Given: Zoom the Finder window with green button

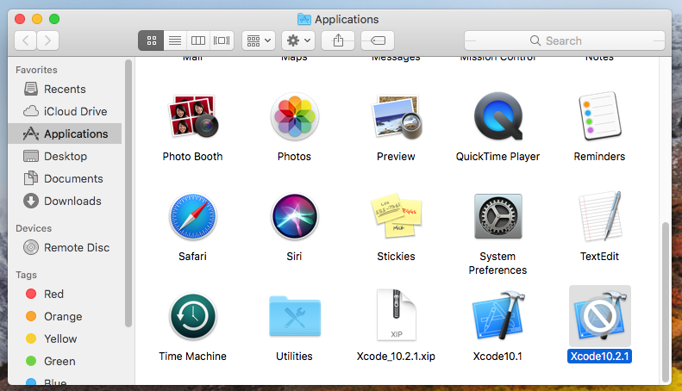Looking at the screenshot, I should pos(54,19).
